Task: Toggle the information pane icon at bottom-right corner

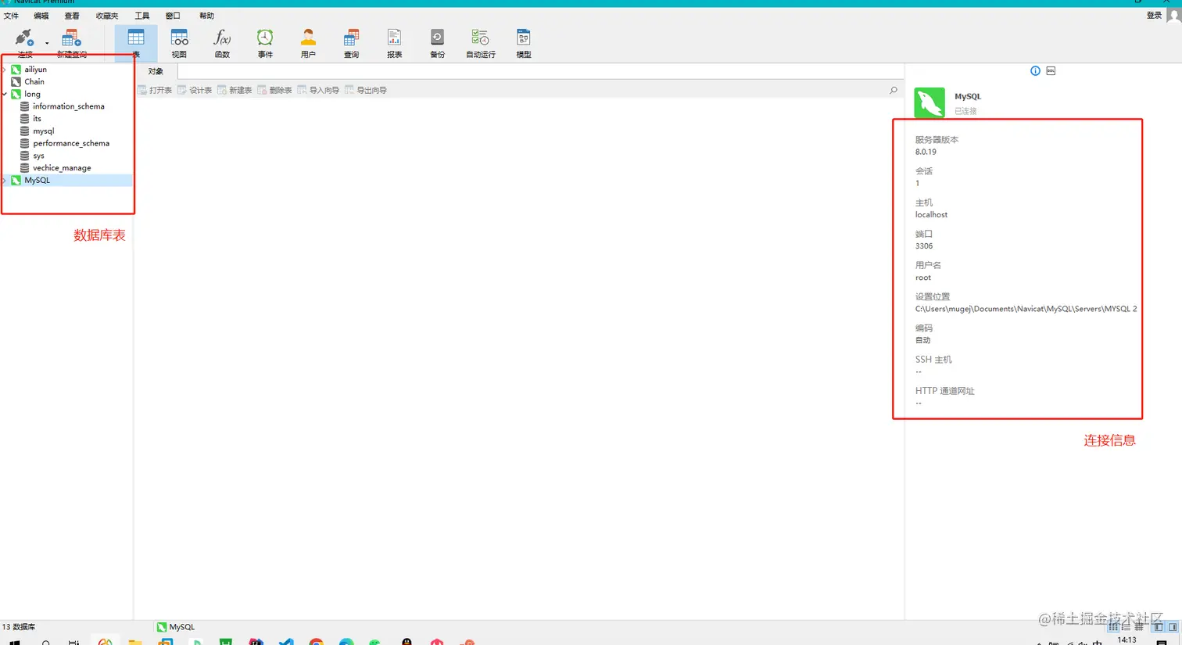Action: (x=1173, y=627)
